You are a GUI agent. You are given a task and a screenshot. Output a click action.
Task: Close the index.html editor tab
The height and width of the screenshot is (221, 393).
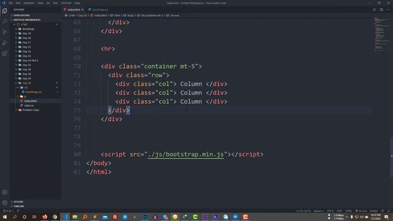click(82, 10)
